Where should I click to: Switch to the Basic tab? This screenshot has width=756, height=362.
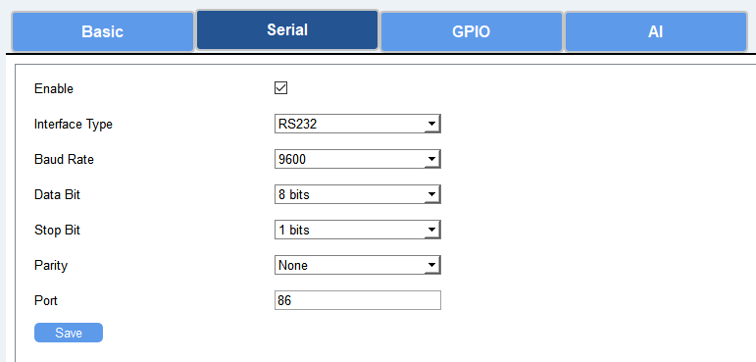[103, 31]
